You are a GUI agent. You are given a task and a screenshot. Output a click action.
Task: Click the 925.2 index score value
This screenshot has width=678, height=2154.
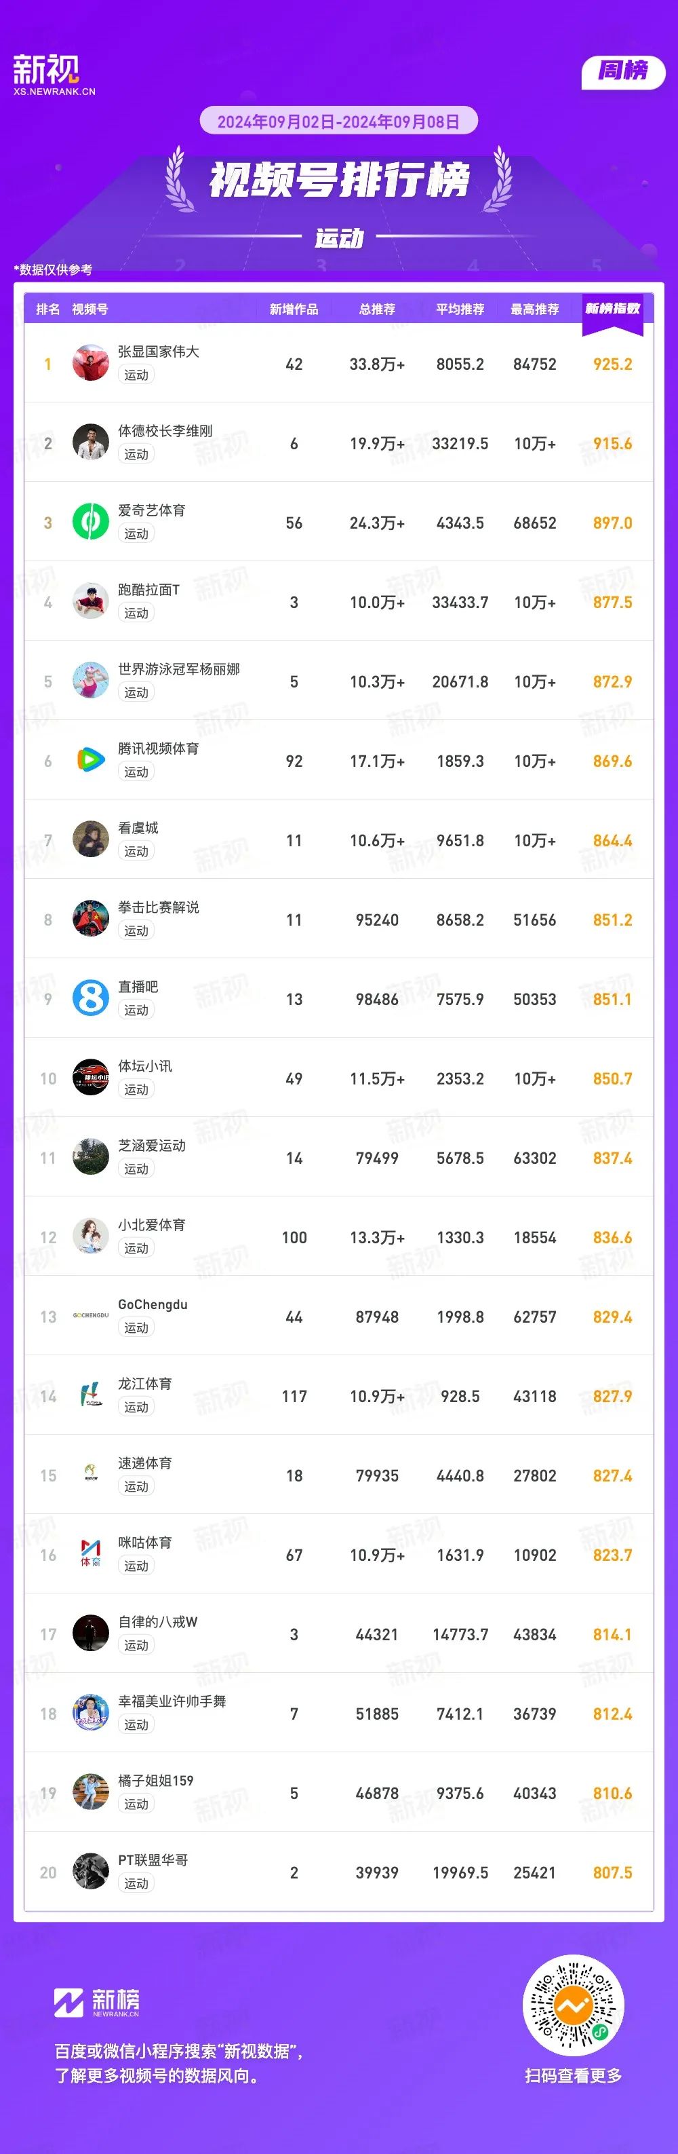612,364
